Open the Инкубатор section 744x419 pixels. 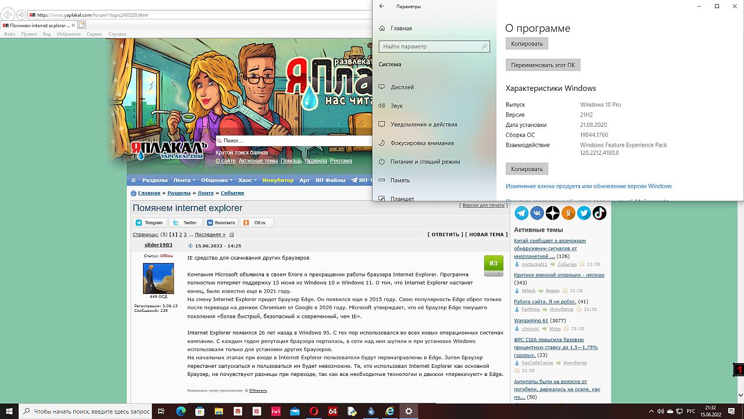[278, 180]
